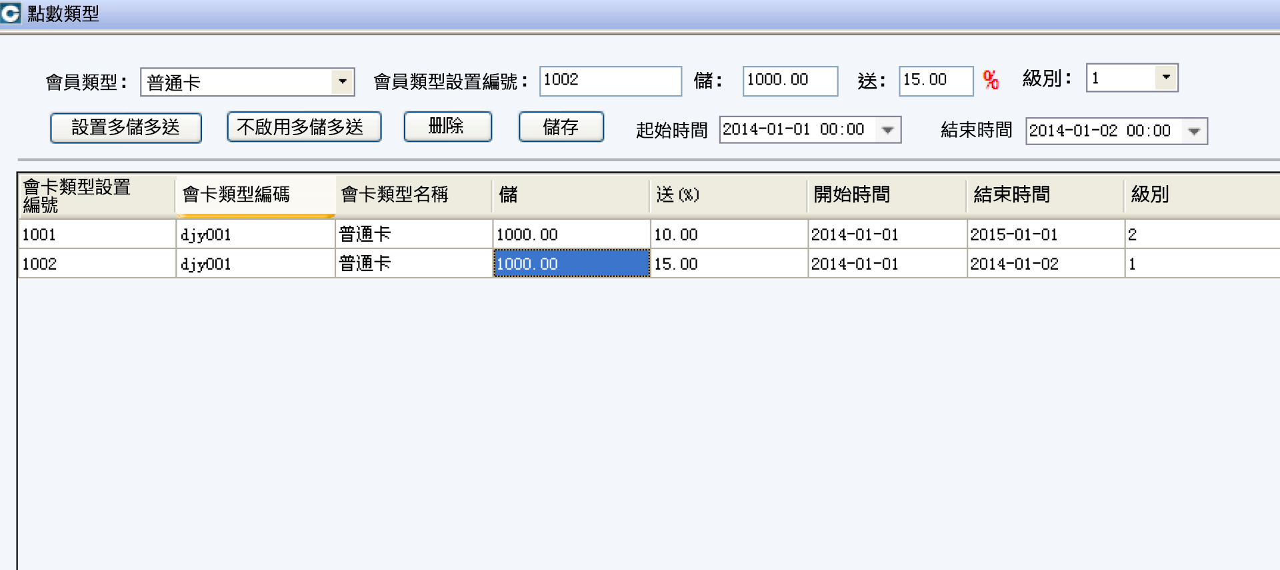Click the 儲 amount field showing 1000.00
This screenshot has height=570, width=1280.
pos(790,81)
